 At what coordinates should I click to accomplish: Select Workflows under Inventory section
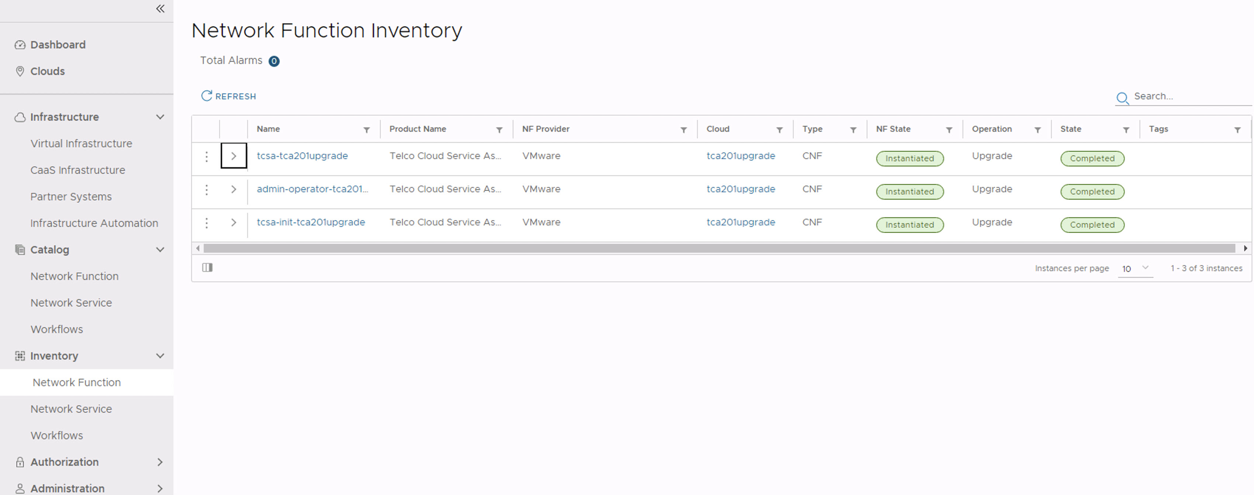click(x=57, y=436)
